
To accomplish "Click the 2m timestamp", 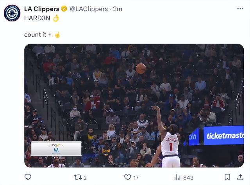I will coord(118,9).
